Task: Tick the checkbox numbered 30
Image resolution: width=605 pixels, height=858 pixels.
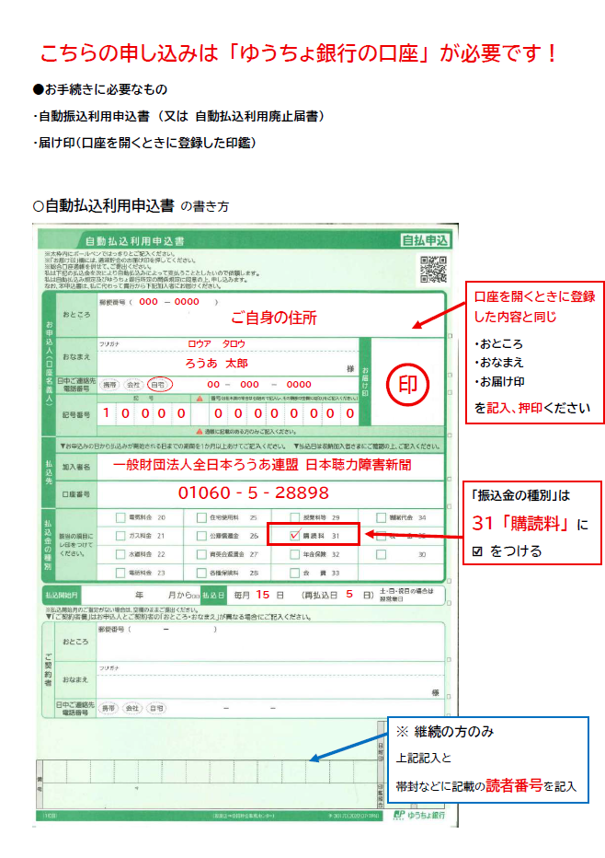Action: coord(381,554)
